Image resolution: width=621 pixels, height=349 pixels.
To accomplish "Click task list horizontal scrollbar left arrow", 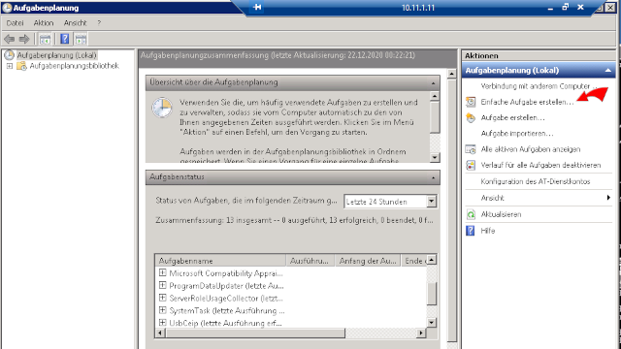I will pyautogui.click(x=160, y=333).
